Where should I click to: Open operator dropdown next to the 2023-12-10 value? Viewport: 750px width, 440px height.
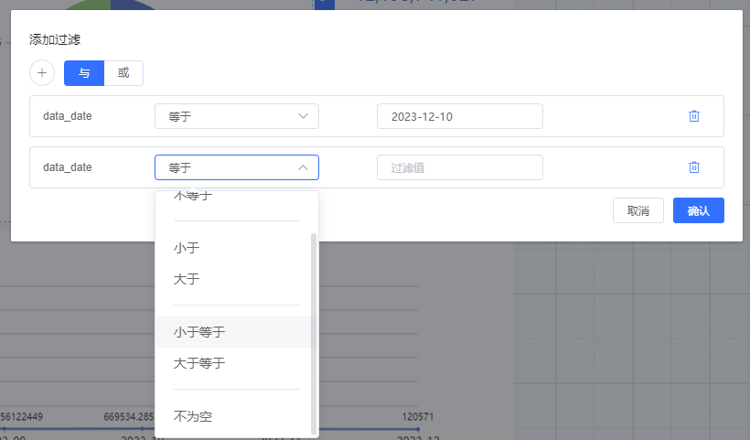click(x=237, y=116)
